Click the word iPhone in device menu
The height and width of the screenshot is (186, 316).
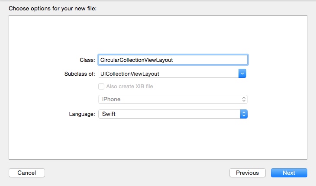111,99
